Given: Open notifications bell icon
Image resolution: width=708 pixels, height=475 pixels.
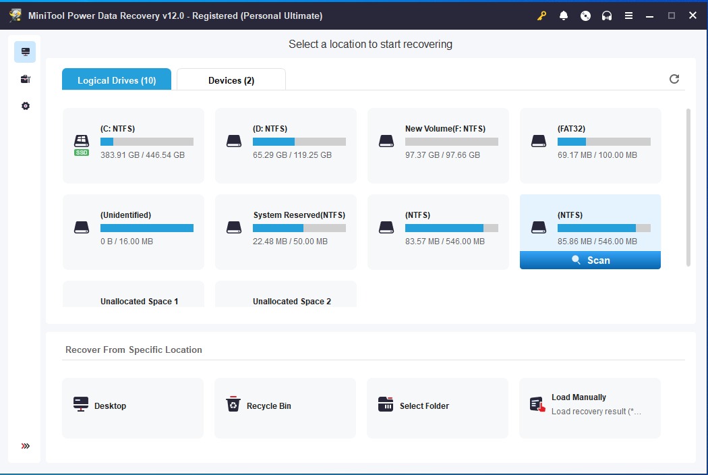Looking at the screenshot, I should (x=564, y=16).
